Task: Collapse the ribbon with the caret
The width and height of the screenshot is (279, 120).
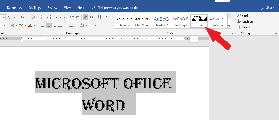Action: (x=276, y=33)
